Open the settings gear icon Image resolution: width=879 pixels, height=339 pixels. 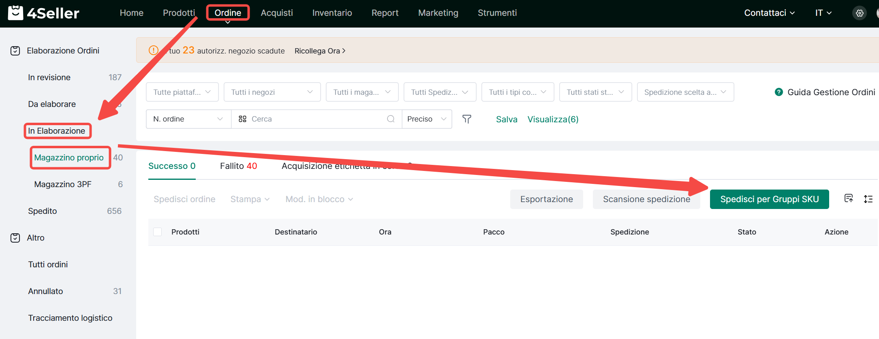point(859,13)
